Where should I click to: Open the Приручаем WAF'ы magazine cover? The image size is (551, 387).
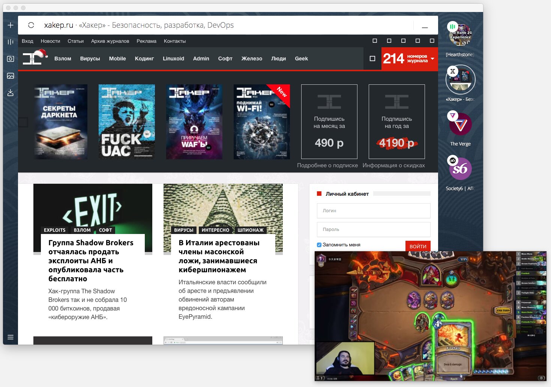(x=194, y=122)
